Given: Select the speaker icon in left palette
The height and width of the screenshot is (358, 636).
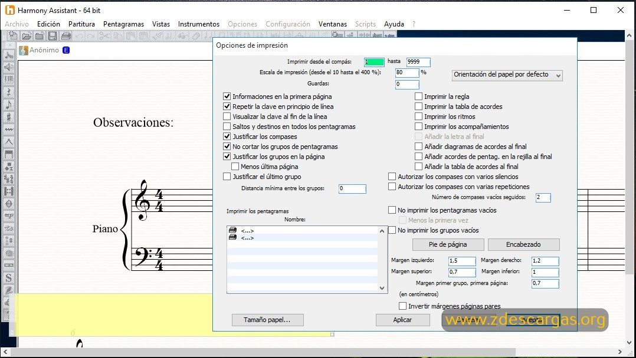Looking at the screenshot, I should click(8, 67).
